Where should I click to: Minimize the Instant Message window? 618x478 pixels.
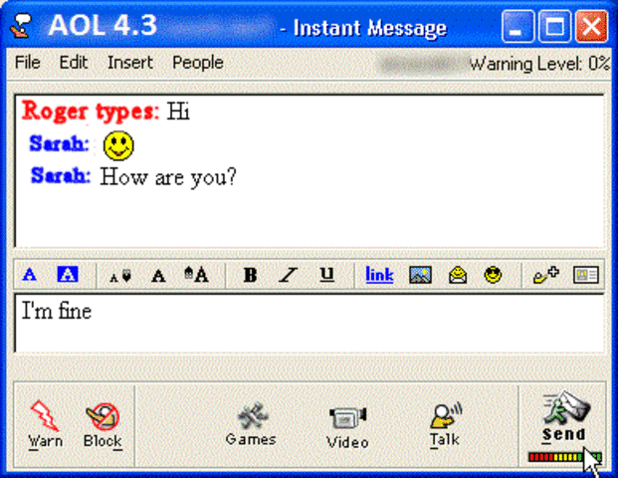517,27
